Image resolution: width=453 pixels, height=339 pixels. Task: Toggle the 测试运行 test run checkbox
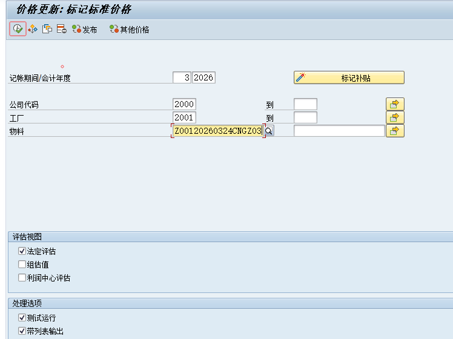(22, 318)
